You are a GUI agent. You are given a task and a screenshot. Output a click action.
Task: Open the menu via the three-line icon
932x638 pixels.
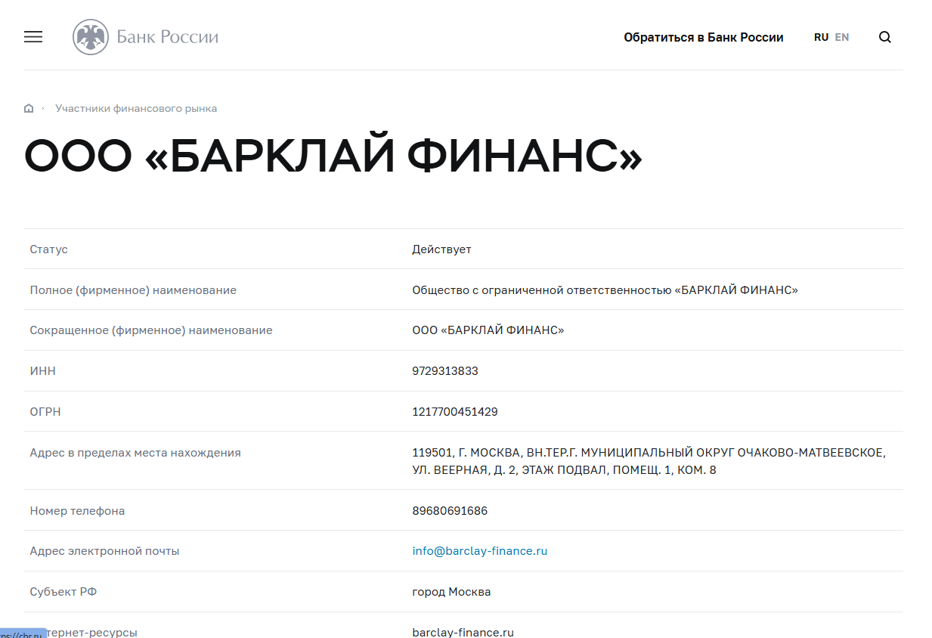[x=33, y=36]
